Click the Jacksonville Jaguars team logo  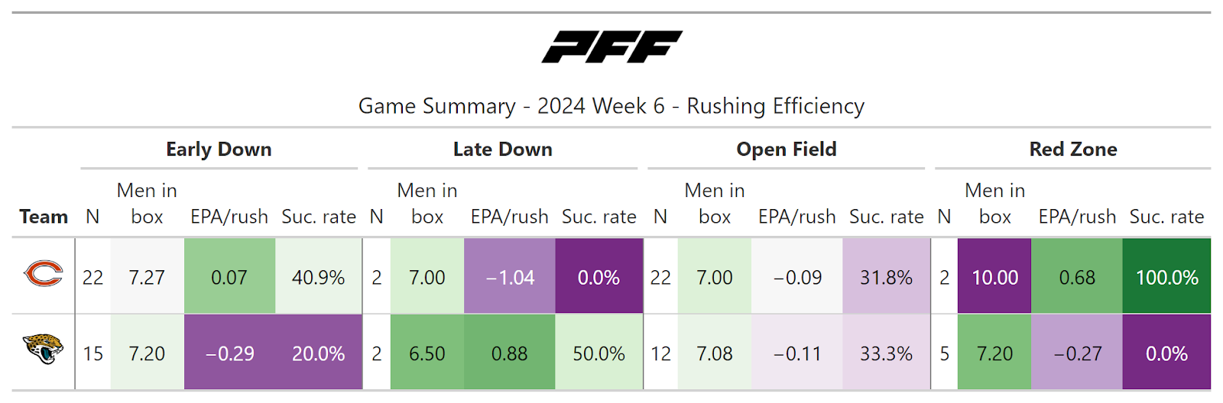44,350
